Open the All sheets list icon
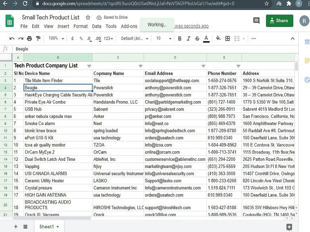 pos(25,227)
